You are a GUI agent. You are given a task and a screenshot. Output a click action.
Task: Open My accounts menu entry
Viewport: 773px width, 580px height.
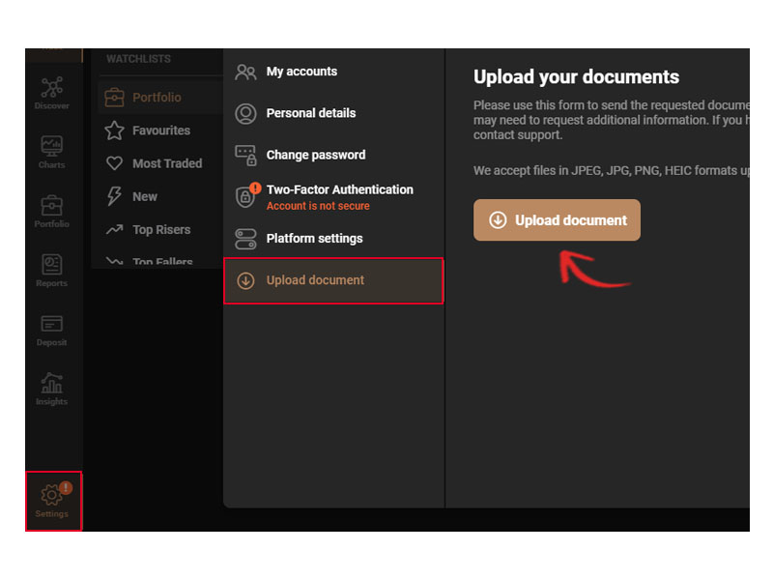[333, 72]
